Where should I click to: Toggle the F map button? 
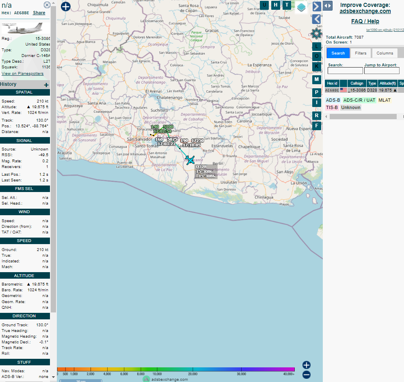coord(317,126)
